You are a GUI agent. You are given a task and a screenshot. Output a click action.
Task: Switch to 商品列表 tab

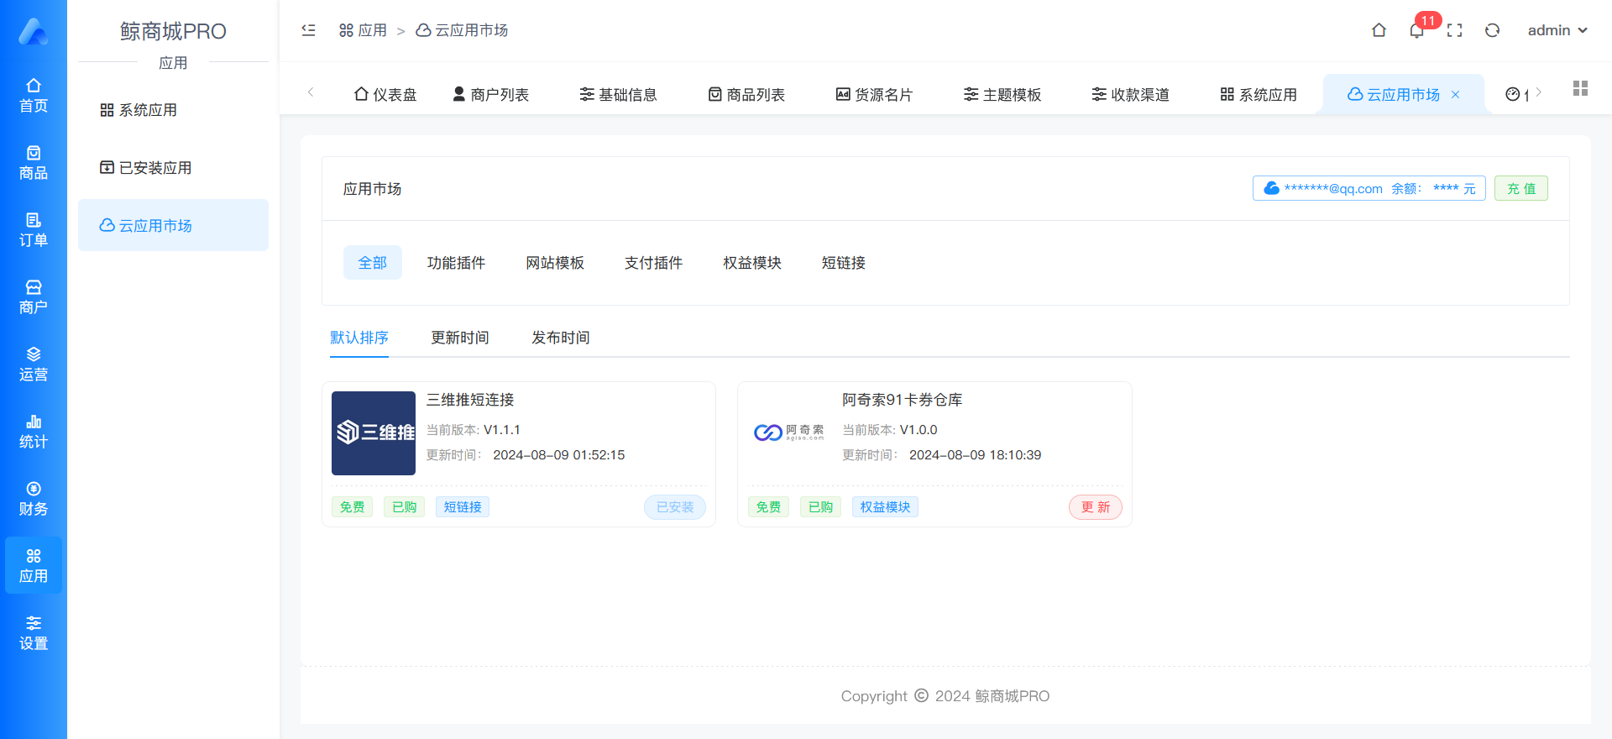coord(746,95)
